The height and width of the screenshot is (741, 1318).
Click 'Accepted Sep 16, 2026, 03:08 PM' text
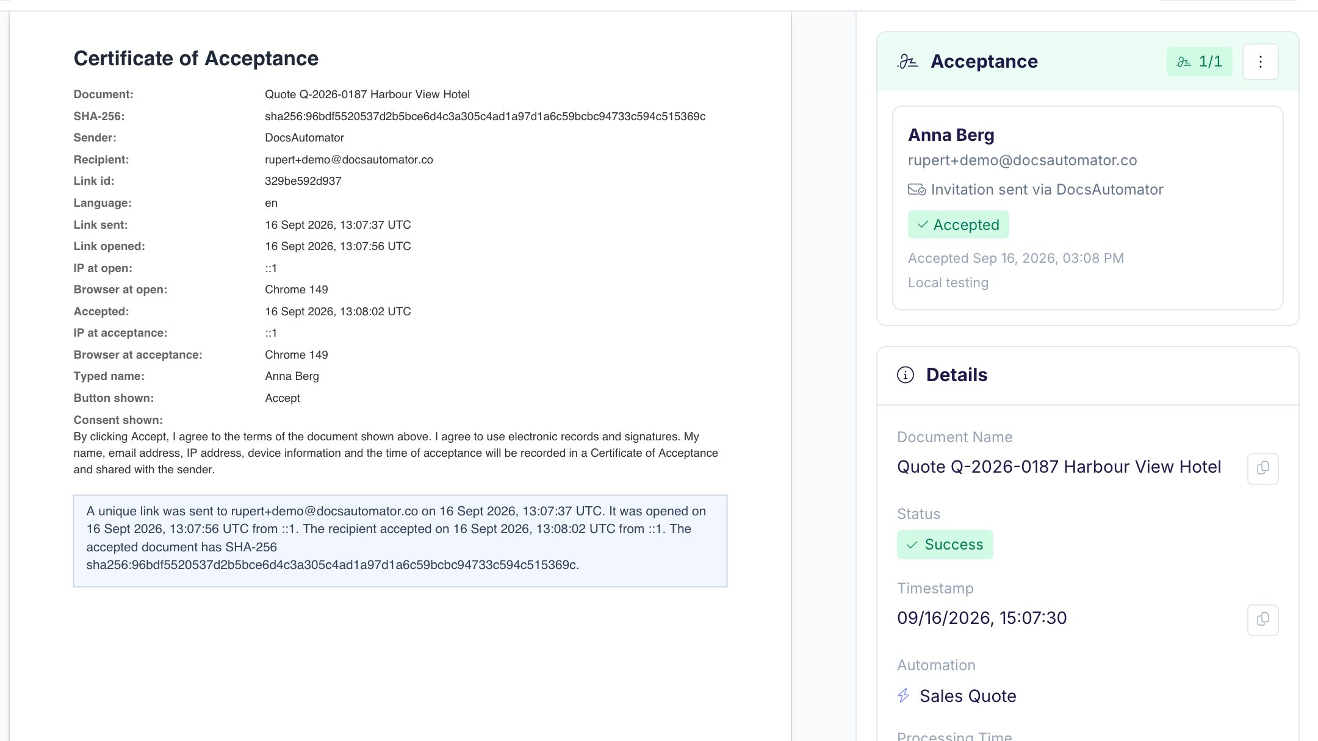1015,258
